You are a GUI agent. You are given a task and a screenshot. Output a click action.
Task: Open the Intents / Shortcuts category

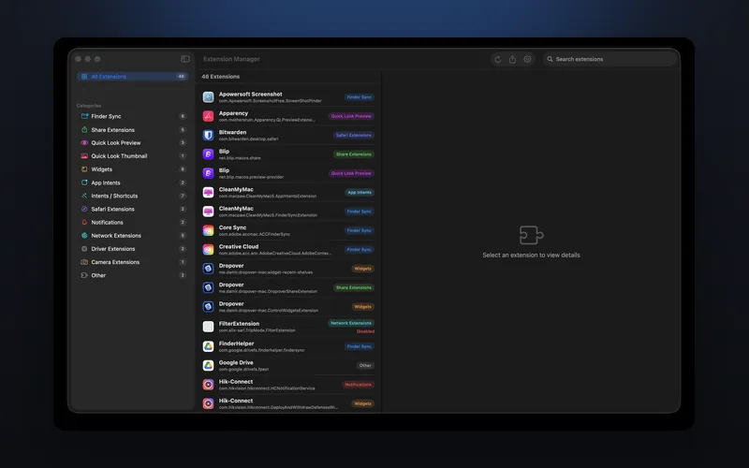pos(132,196)
